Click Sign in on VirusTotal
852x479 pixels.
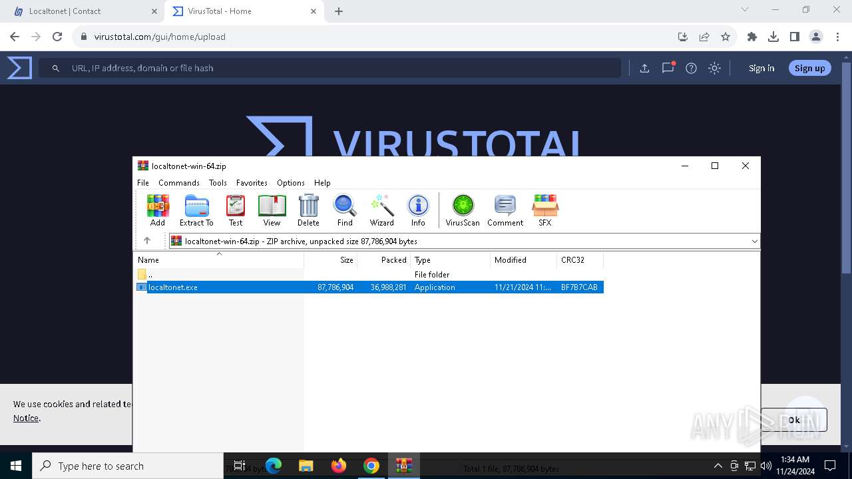(761, 68)
